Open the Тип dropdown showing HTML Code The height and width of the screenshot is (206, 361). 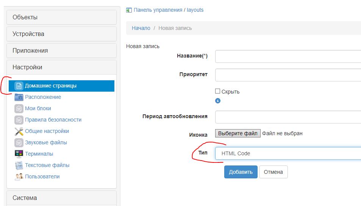click(288, 153)
